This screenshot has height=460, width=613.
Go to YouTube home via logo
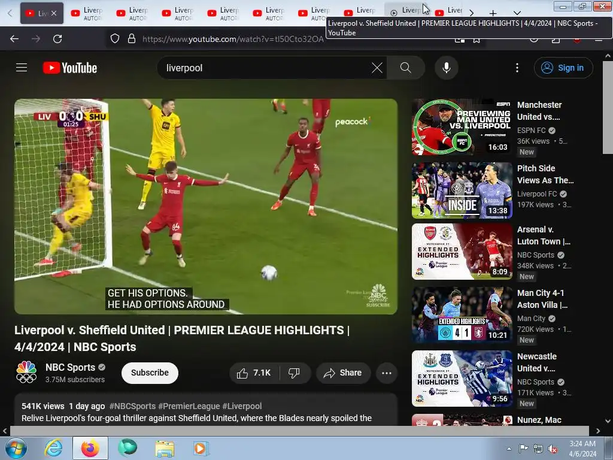pos(70,68)
